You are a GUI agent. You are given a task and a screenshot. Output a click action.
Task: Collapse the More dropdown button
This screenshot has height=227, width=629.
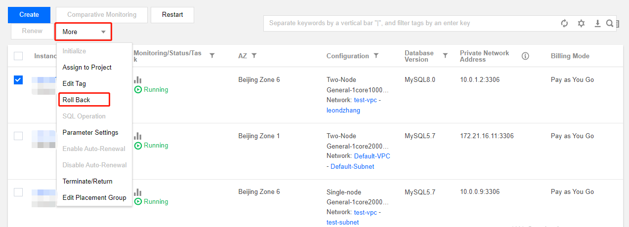(x=84, y=32)
